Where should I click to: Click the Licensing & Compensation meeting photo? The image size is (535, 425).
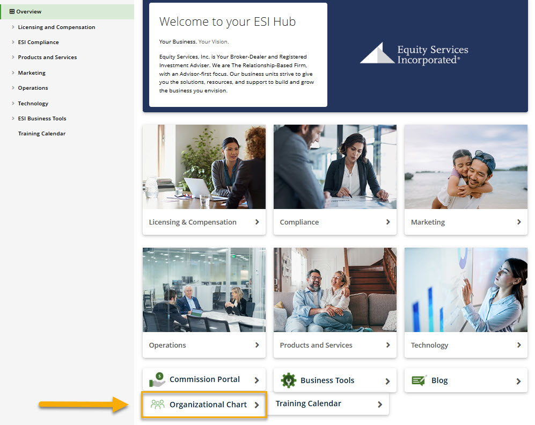click(x=204, y=167)
